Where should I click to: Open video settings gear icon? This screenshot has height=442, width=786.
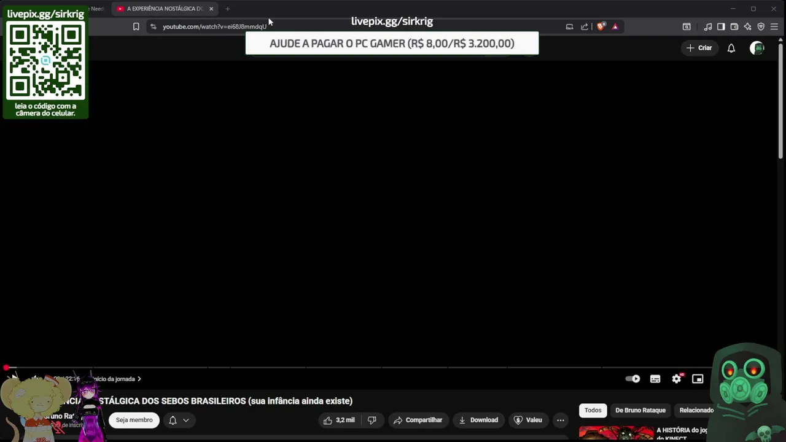pos(677,379)
